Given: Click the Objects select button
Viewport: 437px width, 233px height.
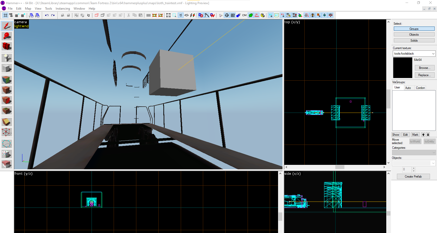Looking at the screenshot, I should click(414, 35).
